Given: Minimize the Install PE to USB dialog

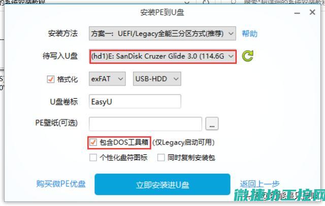Looking at the screenshot, I should 297,13.
